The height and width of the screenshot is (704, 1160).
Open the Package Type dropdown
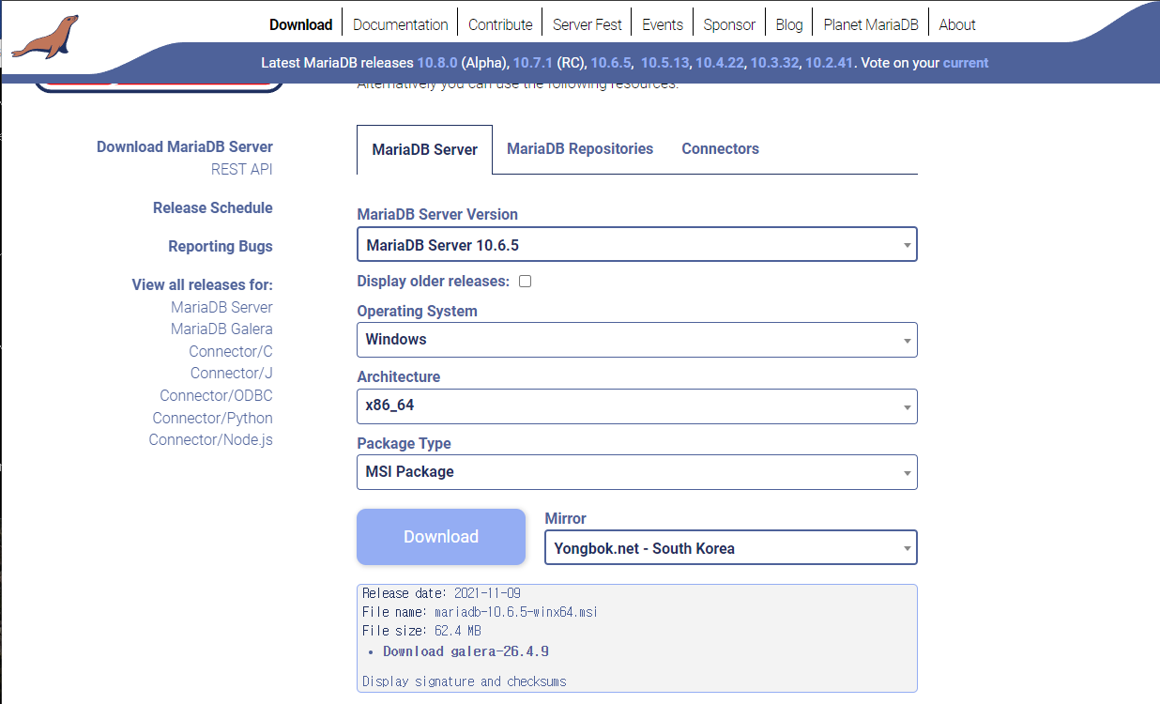tap(637, 472)
